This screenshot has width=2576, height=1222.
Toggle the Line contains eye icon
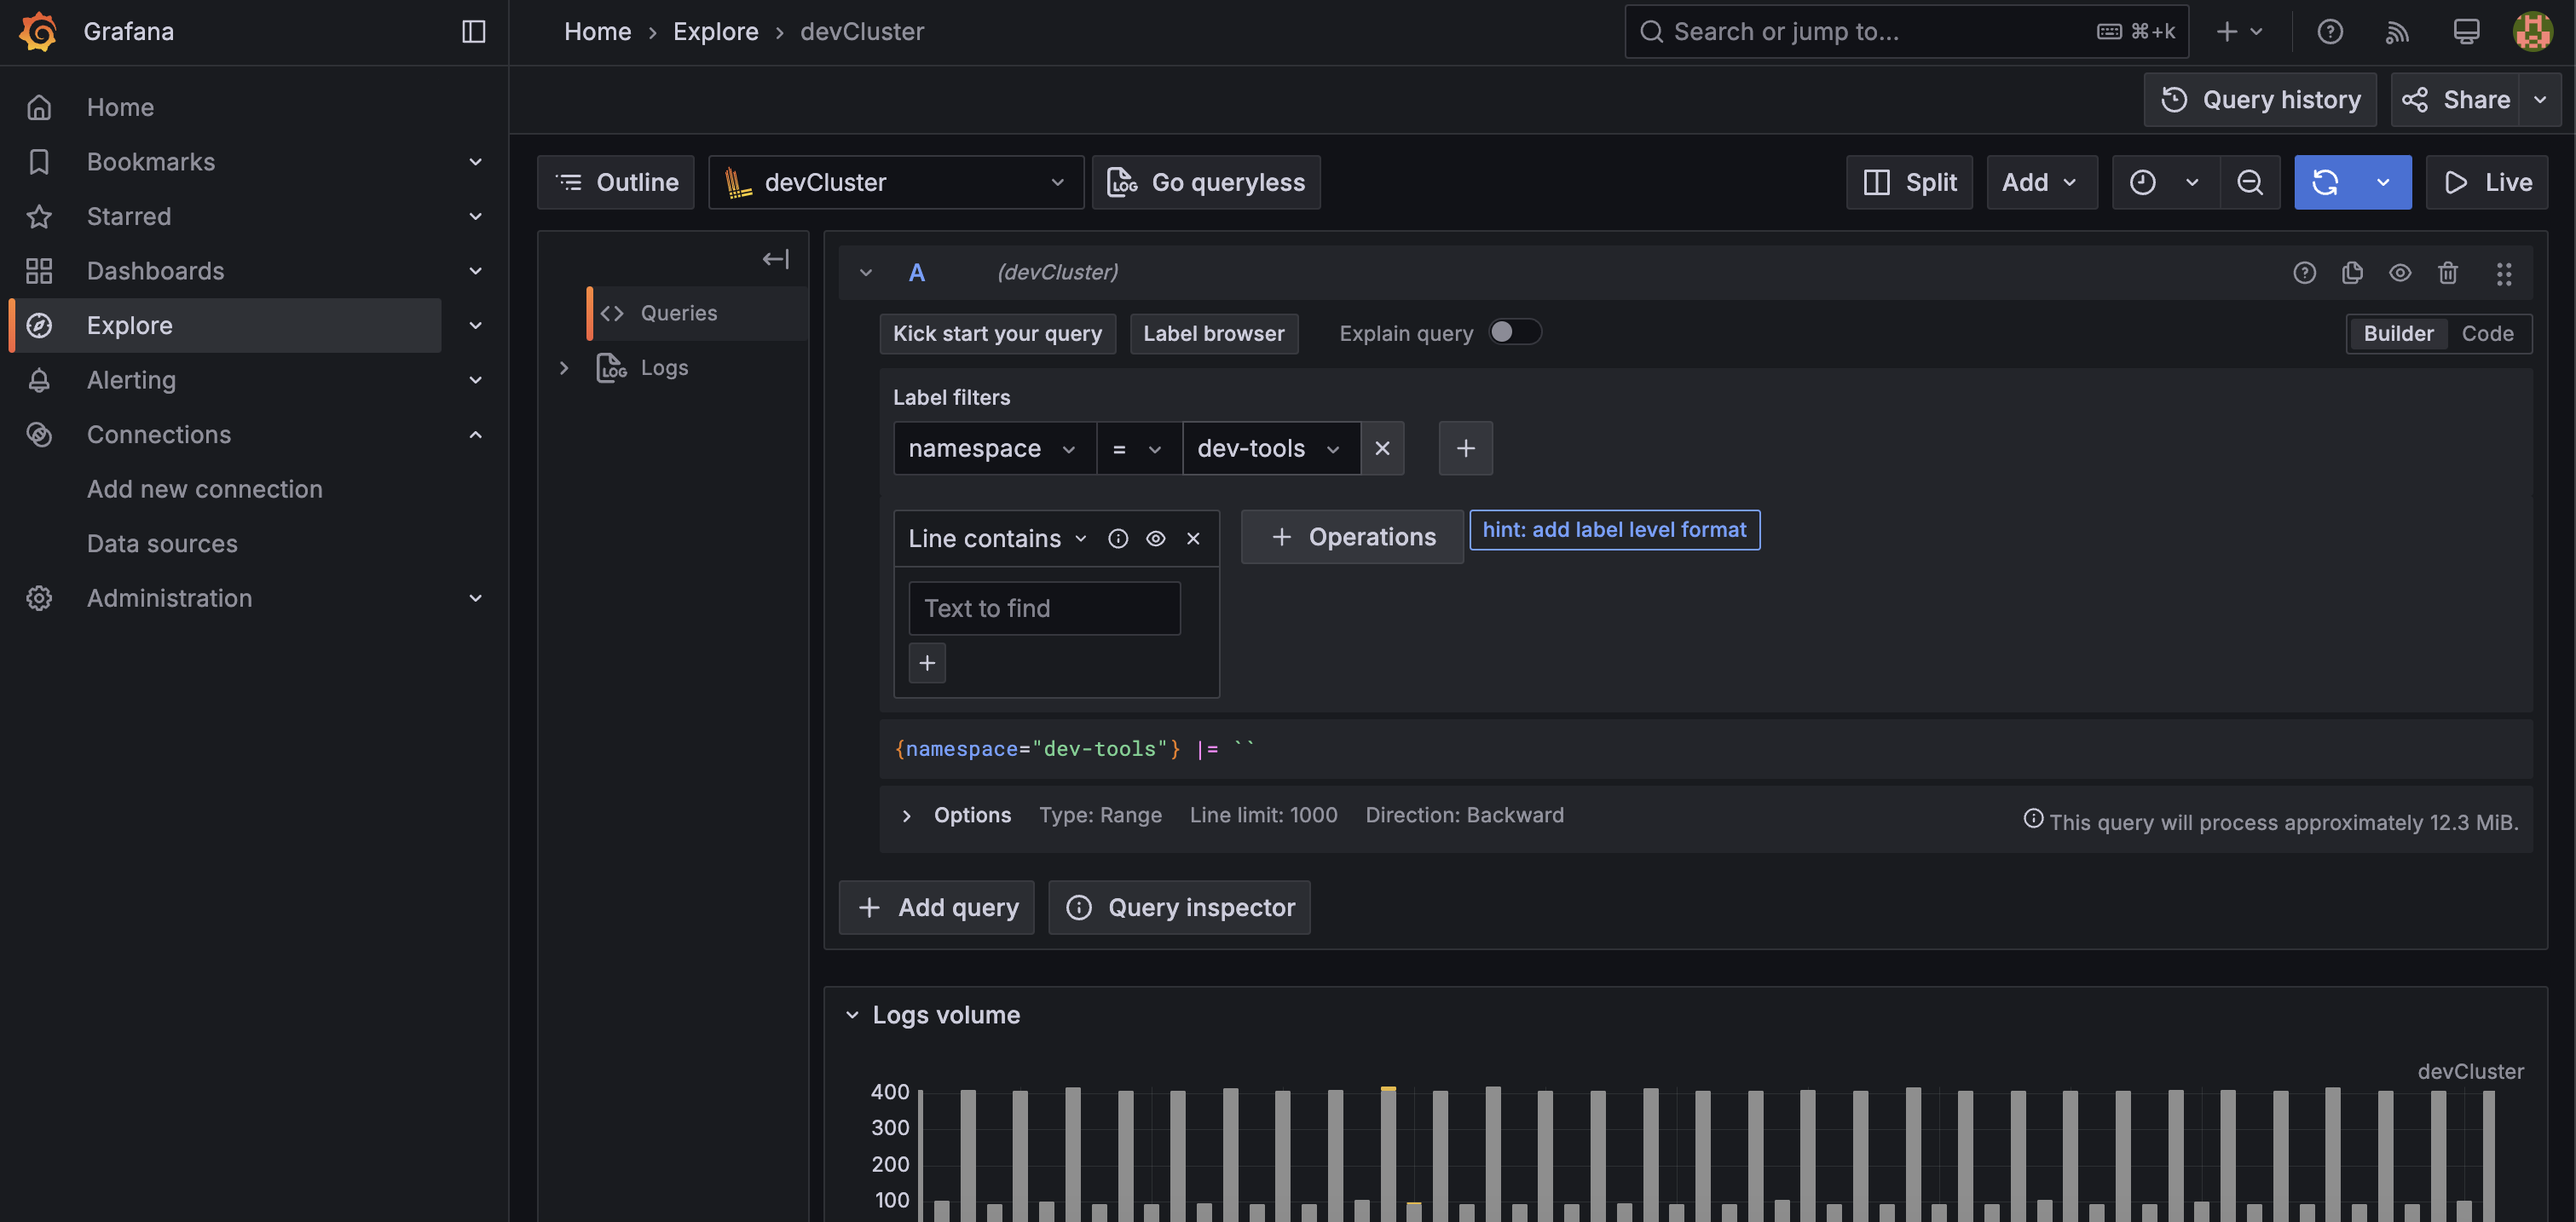1155,539
